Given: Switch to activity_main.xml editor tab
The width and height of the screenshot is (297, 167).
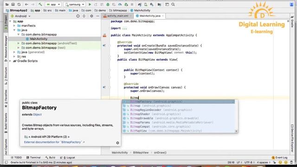Looking at the screenshot, I should pyautogui.click(x=117, y=16).
